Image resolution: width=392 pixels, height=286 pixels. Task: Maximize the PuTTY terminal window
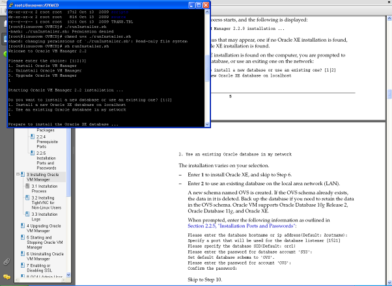tap(199, 5)
